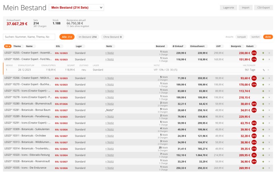The width and height of the screenshot is (276, 172).
Task: Click the 38% discount badge on LEGO 10328
Action: [x=254, y=162]
